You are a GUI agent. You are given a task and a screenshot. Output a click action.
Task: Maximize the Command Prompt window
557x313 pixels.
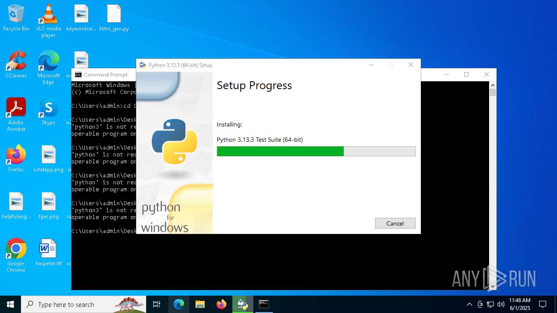pyautogui.click(x=466, y=74)
